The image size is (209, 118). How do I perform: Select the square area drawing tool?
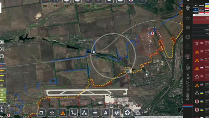click(41, 113)
